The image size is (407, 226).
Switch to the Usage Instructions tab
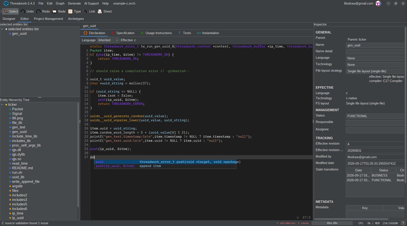click(x=156, y=33)
